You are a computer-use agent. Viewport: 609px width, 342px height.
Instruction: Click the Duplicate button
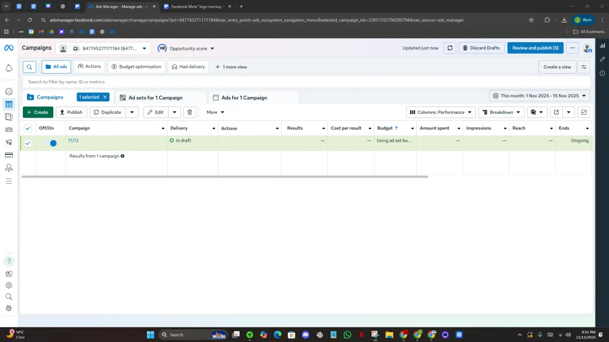point(108,112)
